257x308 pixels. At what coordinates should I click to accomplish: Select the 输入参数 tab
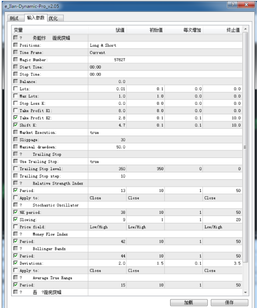click(x=36, y=18)
